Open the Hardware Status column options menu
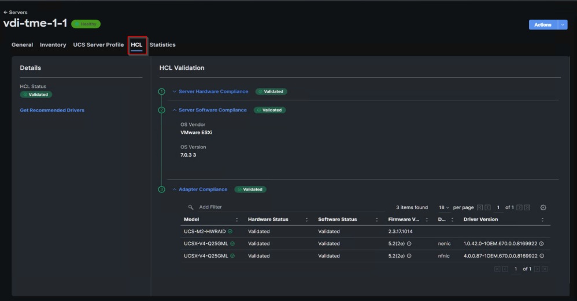Viewport: 577px width, 301px height. click(x=306, y=220)
